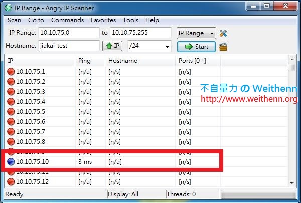Click the results scrollbar thumb
Screen dimensions: 301x203
(x=292, y=67)
